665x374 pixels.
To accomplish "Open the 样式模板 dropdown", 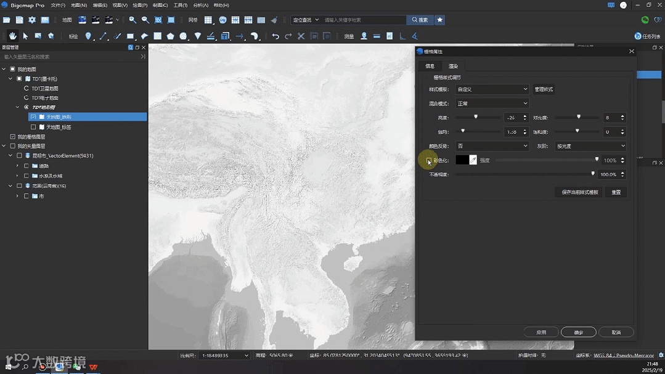I will [491, 89].
